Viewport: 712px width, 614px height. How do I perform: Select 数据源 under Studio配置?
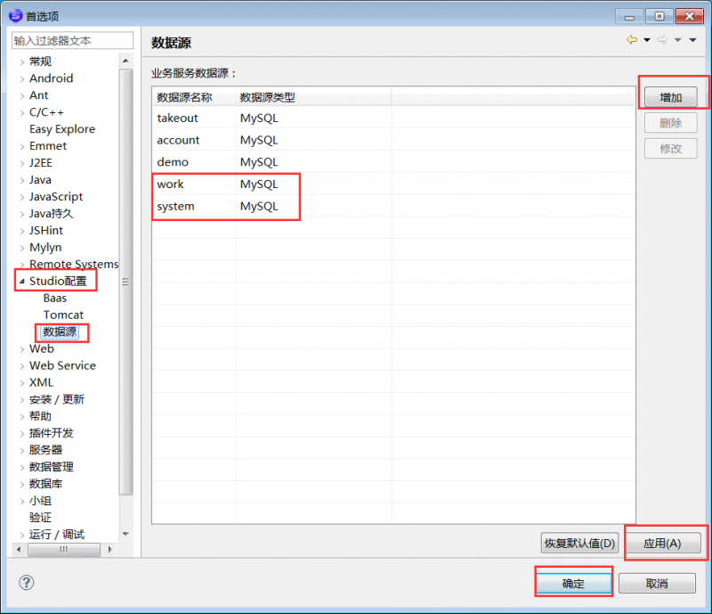pos(60,332)
